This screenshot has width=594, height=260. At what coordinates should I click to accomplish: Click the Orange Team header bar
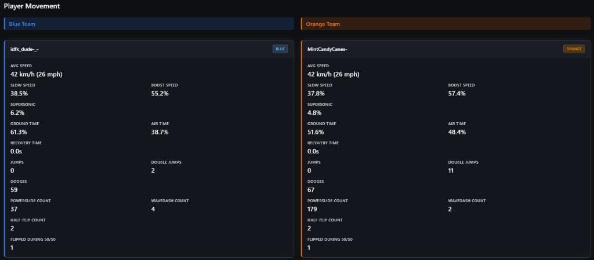point(445,24)
